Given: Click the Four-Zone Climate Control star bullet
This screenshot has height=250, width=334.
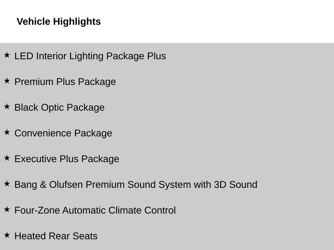Looking at the screenshot, I should tap(7, 209).
